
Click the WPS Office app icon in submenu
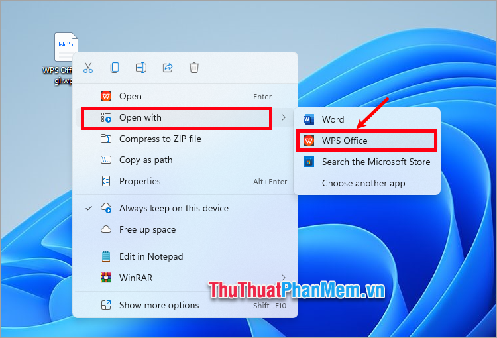click(308, 141)
